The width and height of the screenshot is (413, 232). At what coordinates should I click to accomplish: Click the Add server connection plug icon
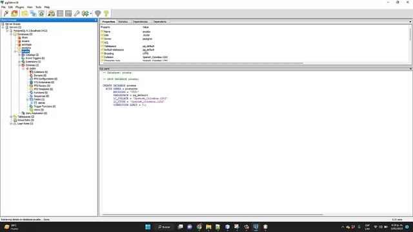tap(6, 14)
